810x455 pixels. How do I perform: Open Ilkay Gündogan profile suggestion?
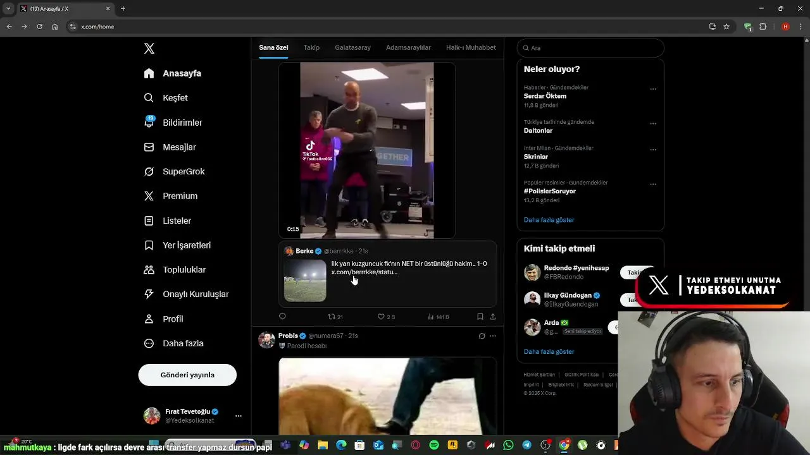pos(568,295)
